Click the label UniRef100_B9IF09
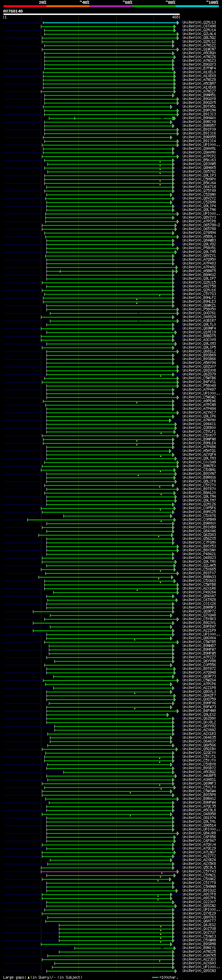 pyautogui.click(x=199, y=130)
